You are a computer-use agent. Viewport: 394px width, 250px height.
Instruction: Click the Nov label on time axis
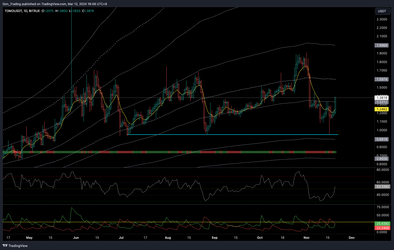[x=306, y=238]
